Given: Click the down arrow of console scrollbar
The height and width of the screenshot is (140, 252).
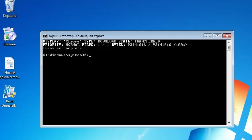Looking at the screenshot, I should click(x=229, y=123).
